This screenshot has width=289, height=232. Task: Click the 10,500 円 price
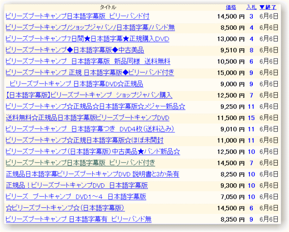pyautogui.click(x=231, y=62)
